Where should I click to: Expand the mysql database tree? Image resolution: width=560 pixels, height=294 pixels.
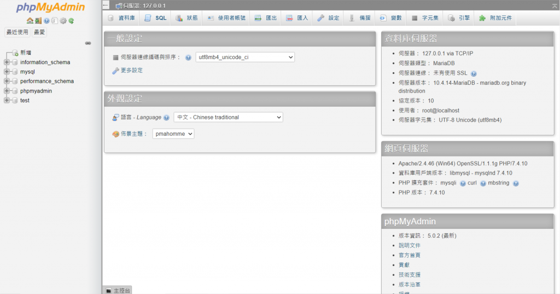pyautogui.click(x=7, y=72)
